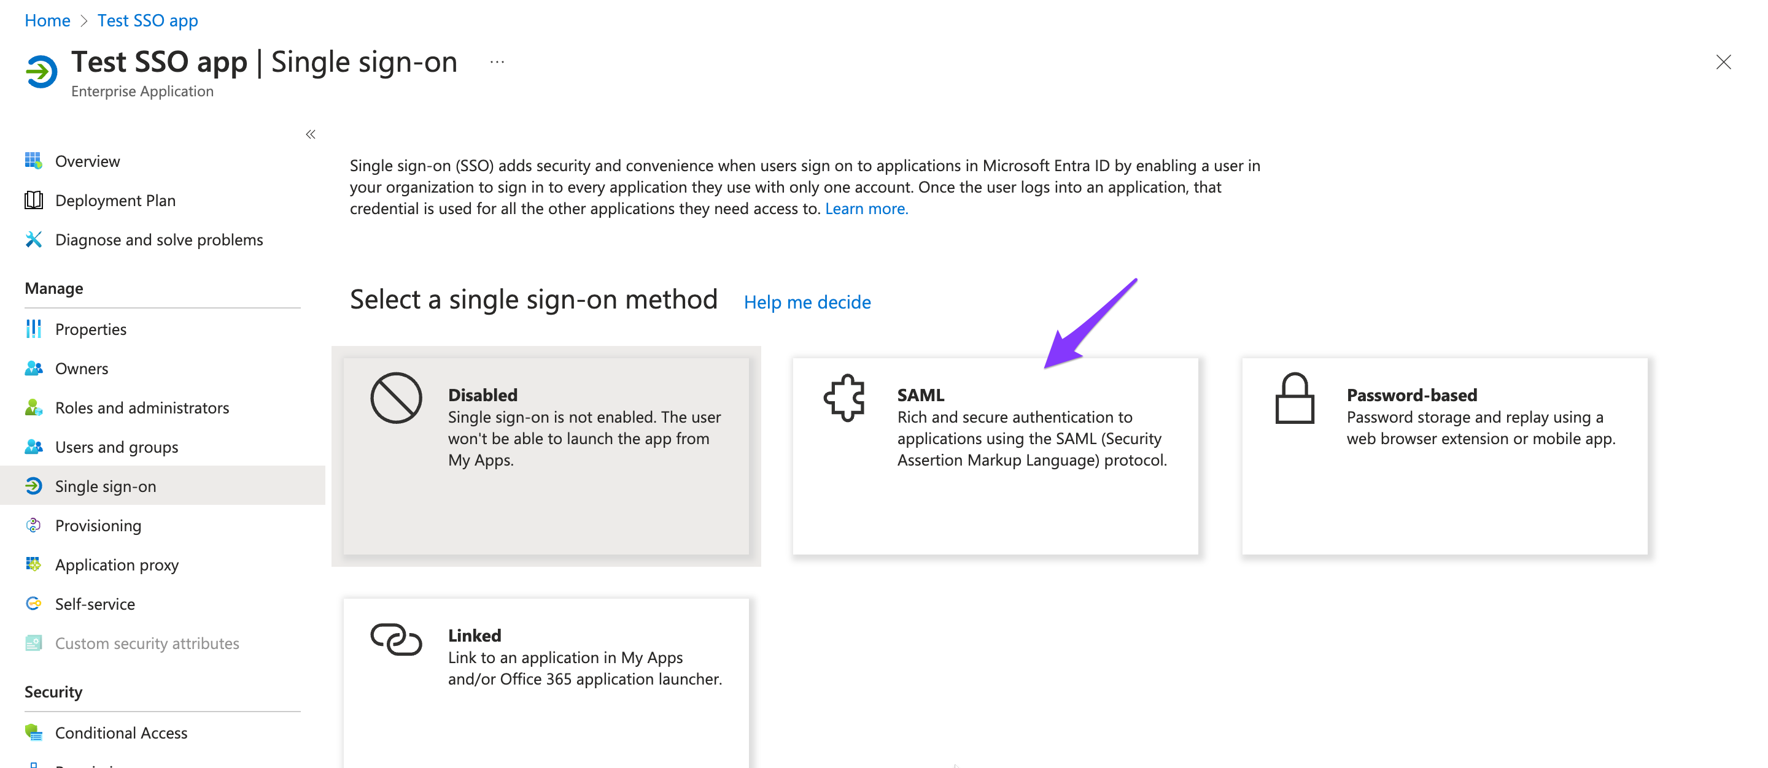Open the Learn more link
This screenshot has height=768, width=1768.
(867, 209)
